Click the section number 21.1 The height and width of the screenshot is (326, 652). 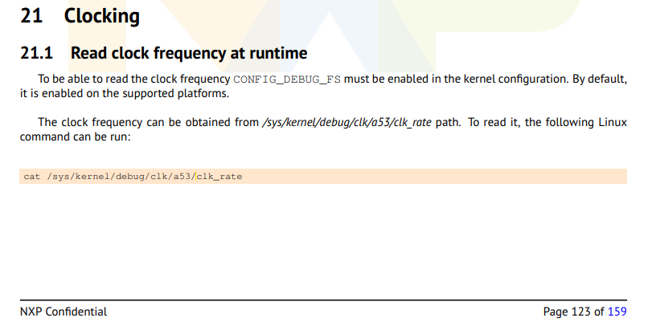[x=36, y=54]
